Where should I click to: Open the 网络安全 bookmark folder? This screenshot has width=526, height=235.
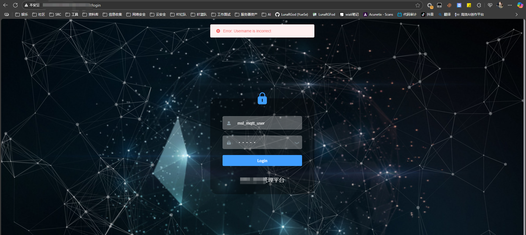tap(136, 15)
